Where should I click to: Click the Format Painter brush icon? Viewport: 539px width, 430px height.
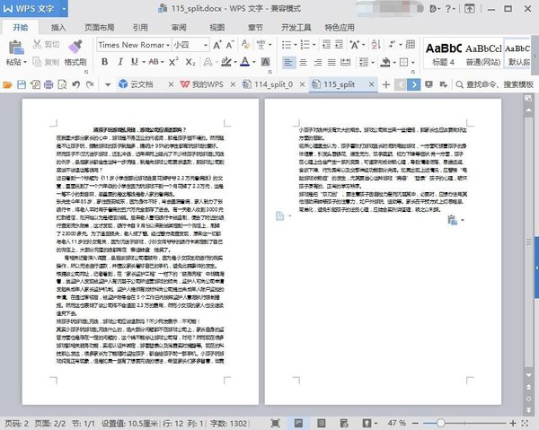point(75,45)
